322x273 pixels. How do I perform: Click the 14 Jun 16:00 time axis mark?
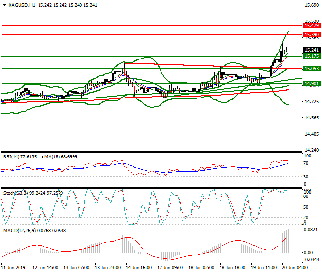point(139,268)
